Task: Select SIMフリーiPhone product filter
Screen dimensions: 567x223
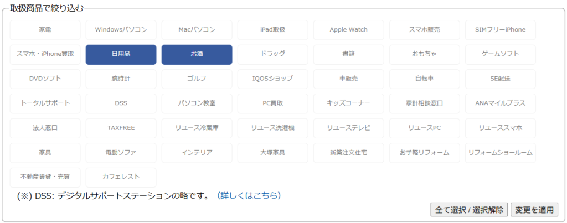Action: pos(500,30)
